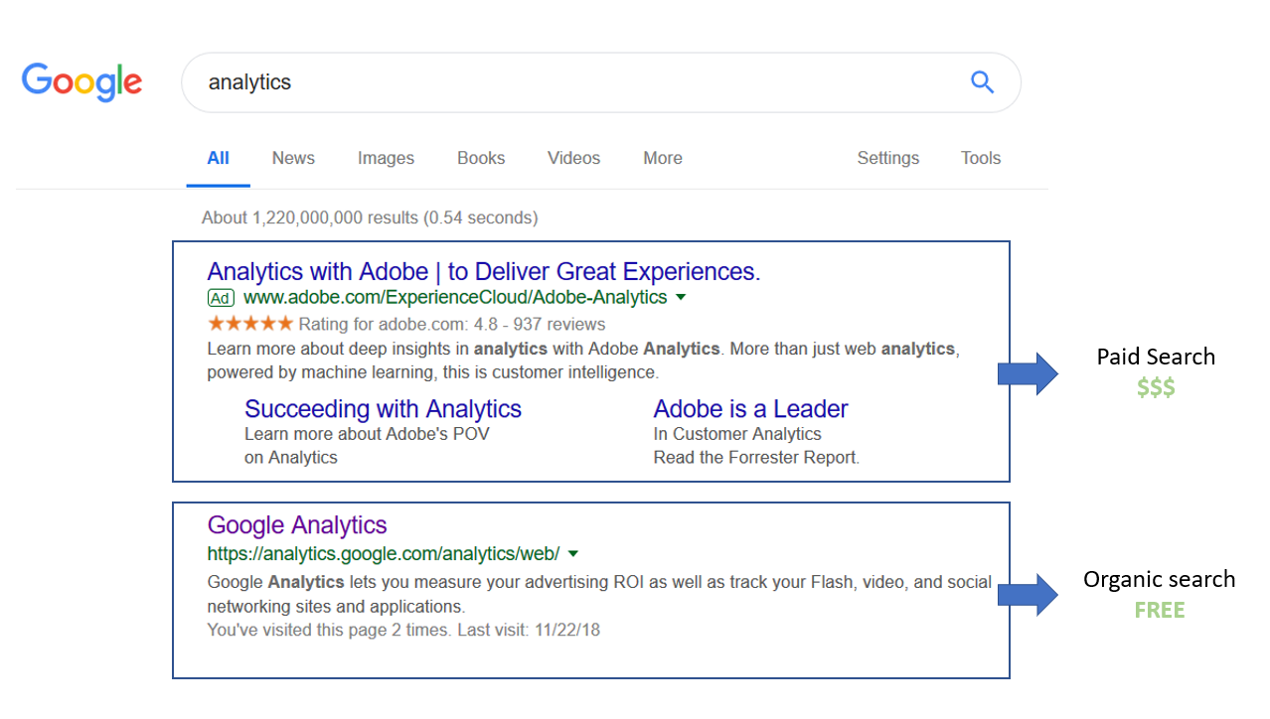
Task: Click the green Ad badge icon
Action: 221,298
